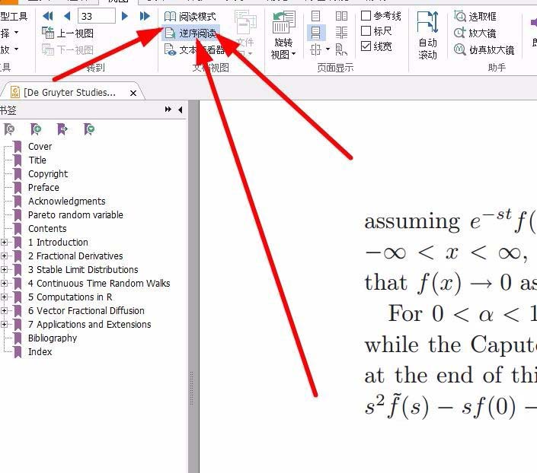Click the add new bookmark icon

[x=36, y=129]
